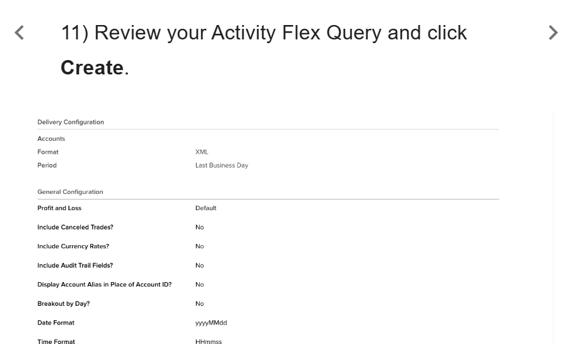Select the Accounts row label
The height and width of the screenshot is (344, 575).
[51, 139]
